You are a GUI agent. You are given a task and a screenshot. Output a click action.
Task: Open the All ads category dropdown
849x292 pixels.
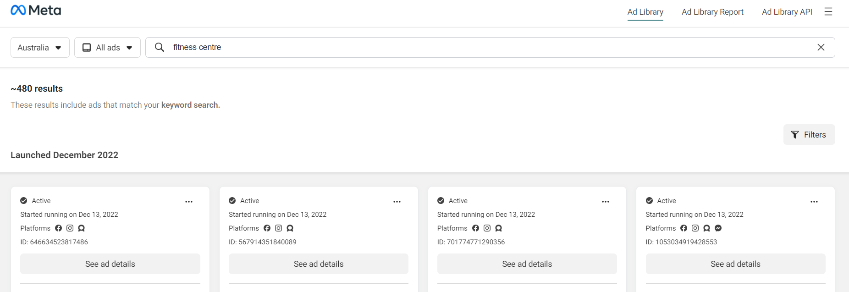[x=107, y=48]
